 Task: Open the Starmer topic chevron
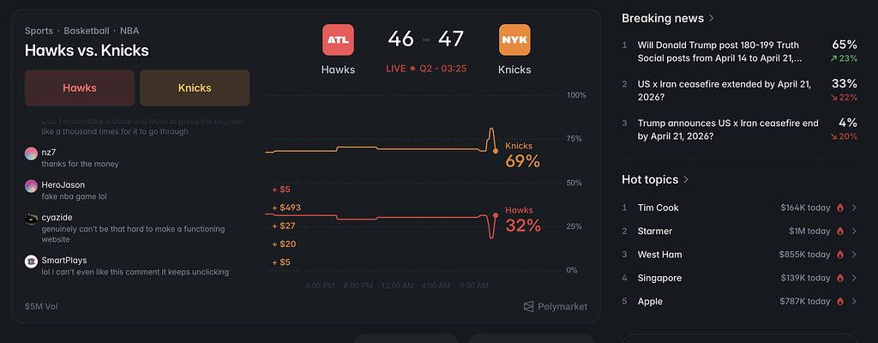853,232
